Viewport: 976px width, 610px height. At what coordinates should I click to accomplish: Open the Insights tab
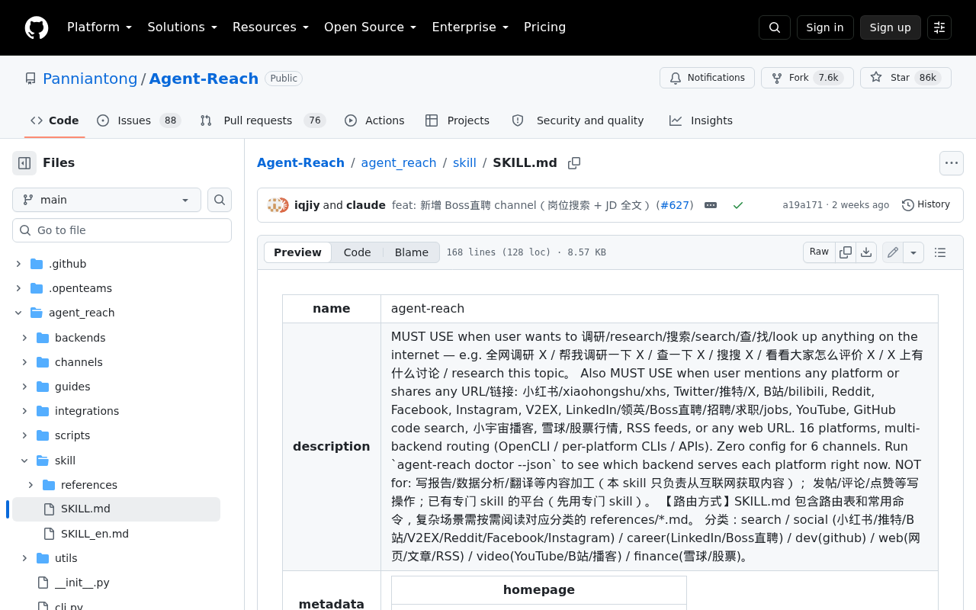pos(701,120)
